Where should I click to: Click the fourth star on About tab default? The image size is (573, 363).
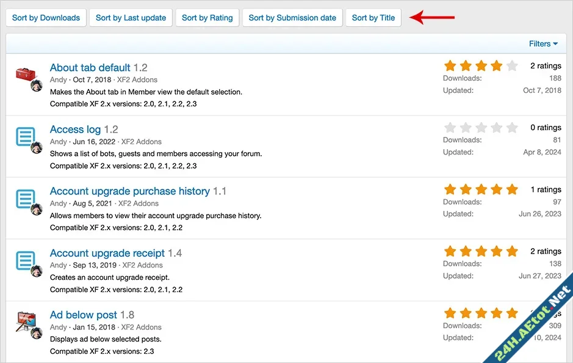(496, 65)
